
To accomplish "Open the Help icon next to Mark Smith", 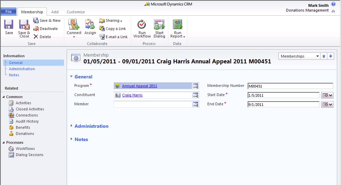I will pos(333,4).
